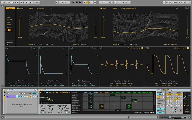Open Amp envelope loop None dropdown
Viewport: 192px width, 120px height.
(34, 48)
